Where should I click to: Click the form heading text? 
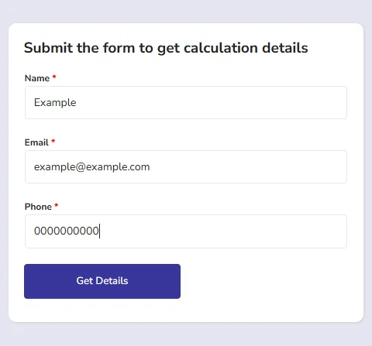point(166,48)
